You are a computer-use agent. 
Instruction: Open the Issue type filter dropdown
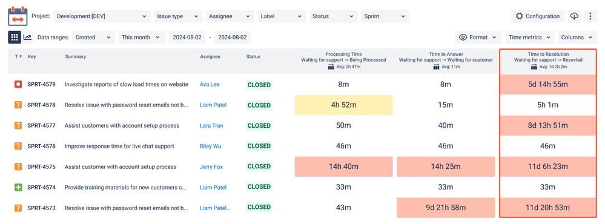point(178,16)
